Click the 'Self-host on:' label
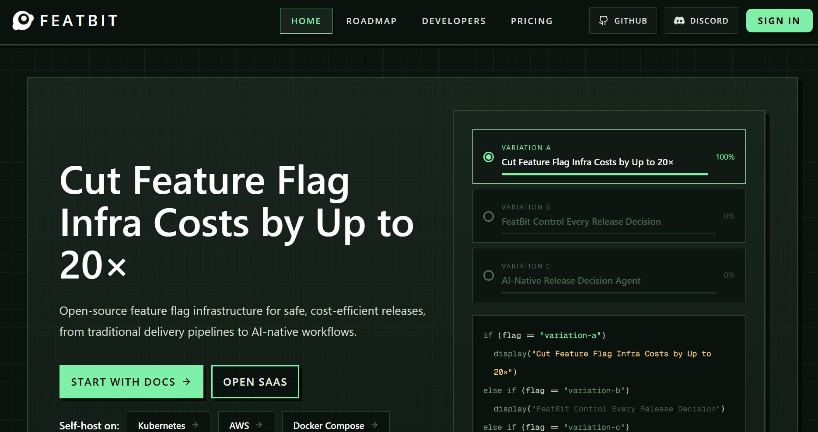 pyautogui.click(x=89, y=425)
